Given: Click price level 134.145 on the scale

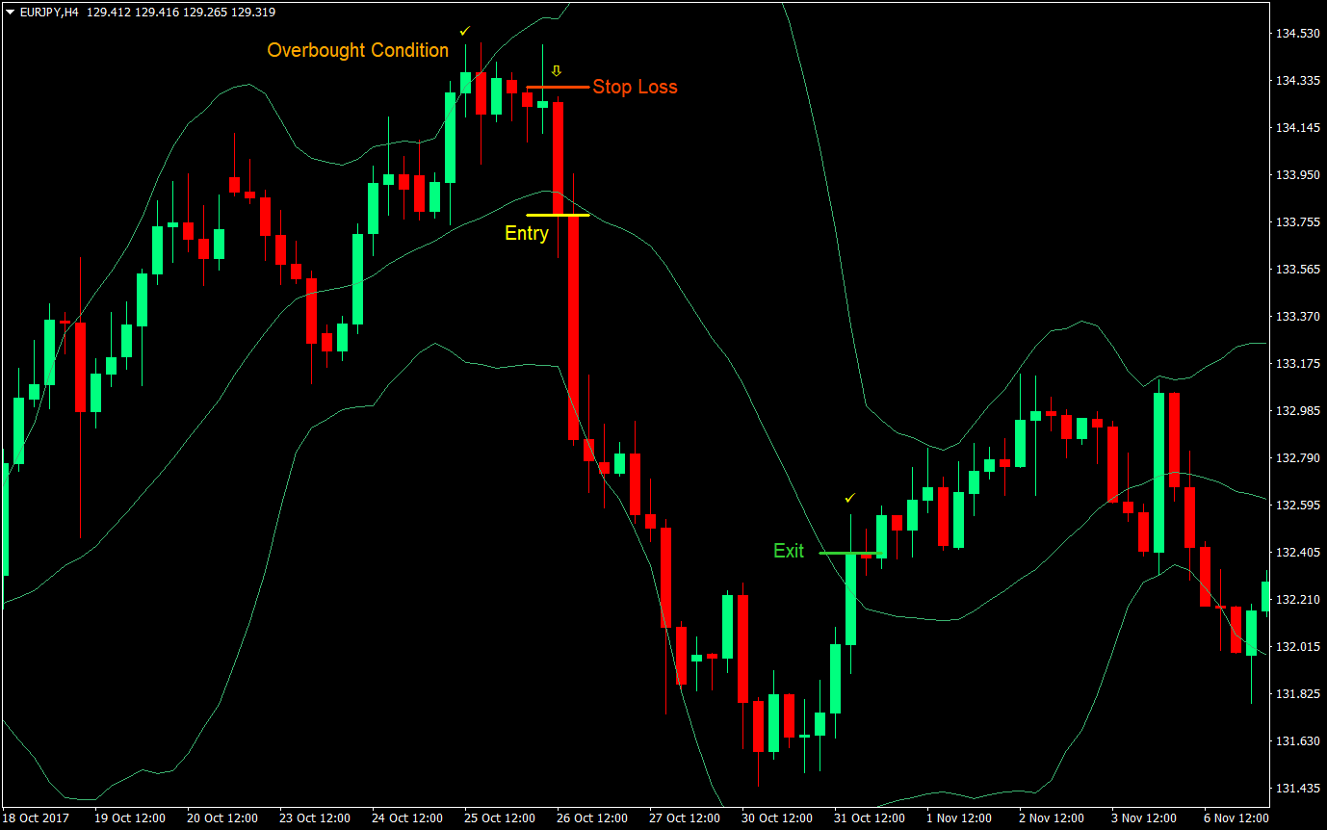Looking at the screenshot, I should tap(1297, 128).
